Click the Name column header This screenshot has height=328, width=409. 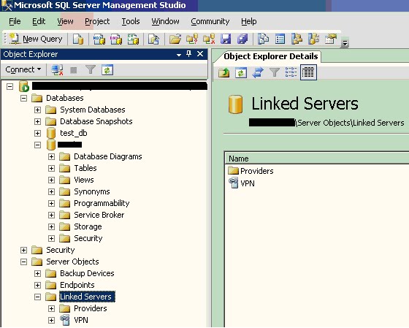point(316,159)
